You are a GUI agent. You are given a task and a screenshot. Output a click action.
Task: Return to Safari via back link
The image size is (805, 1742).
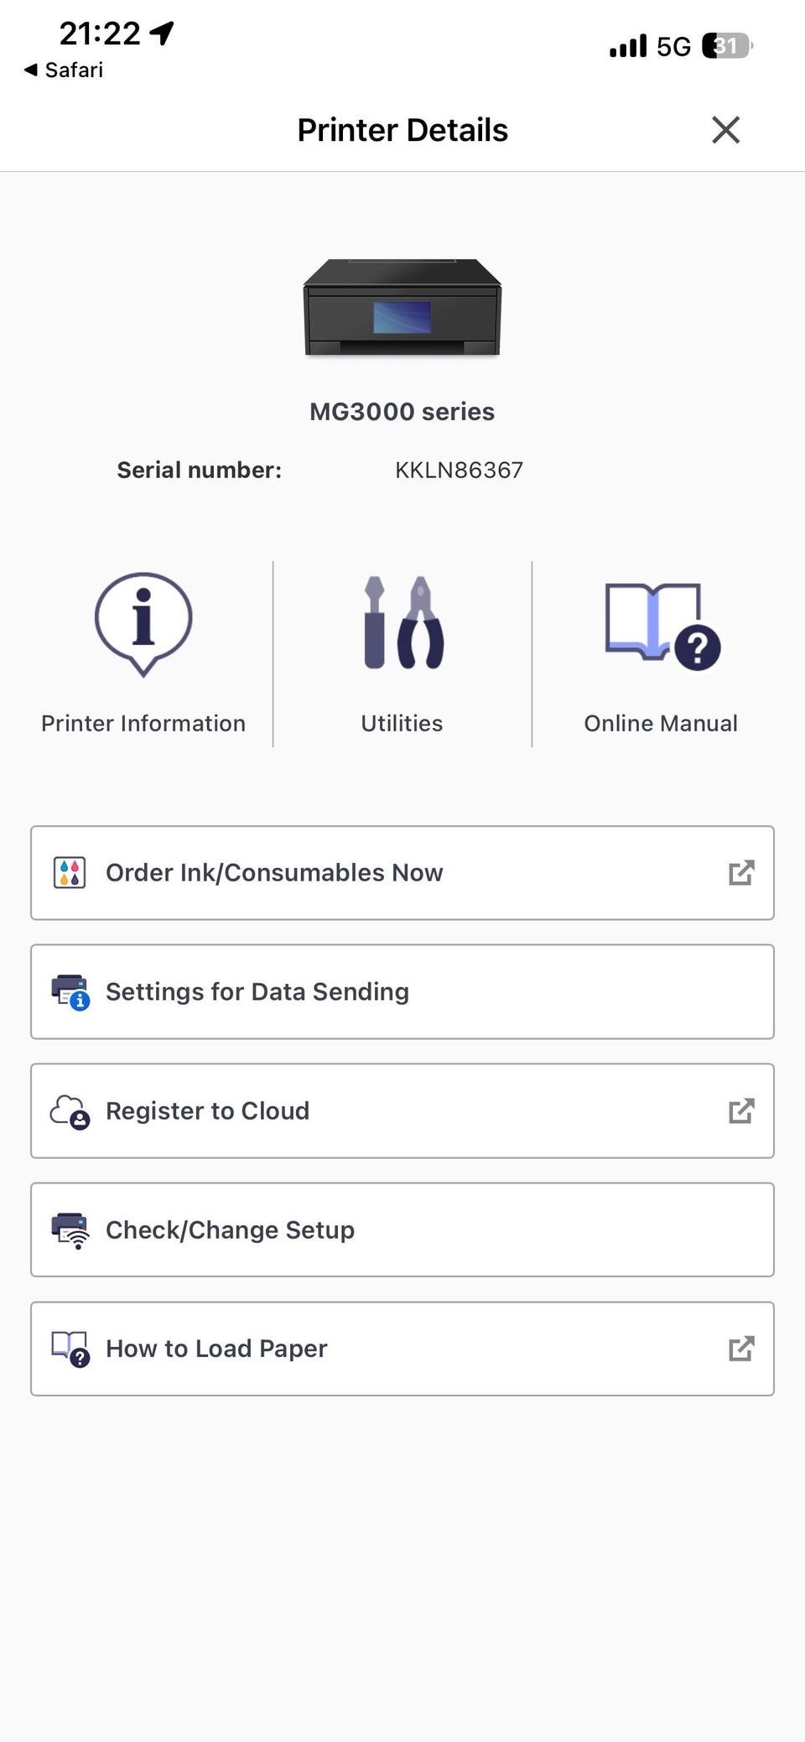coord(64,70)
